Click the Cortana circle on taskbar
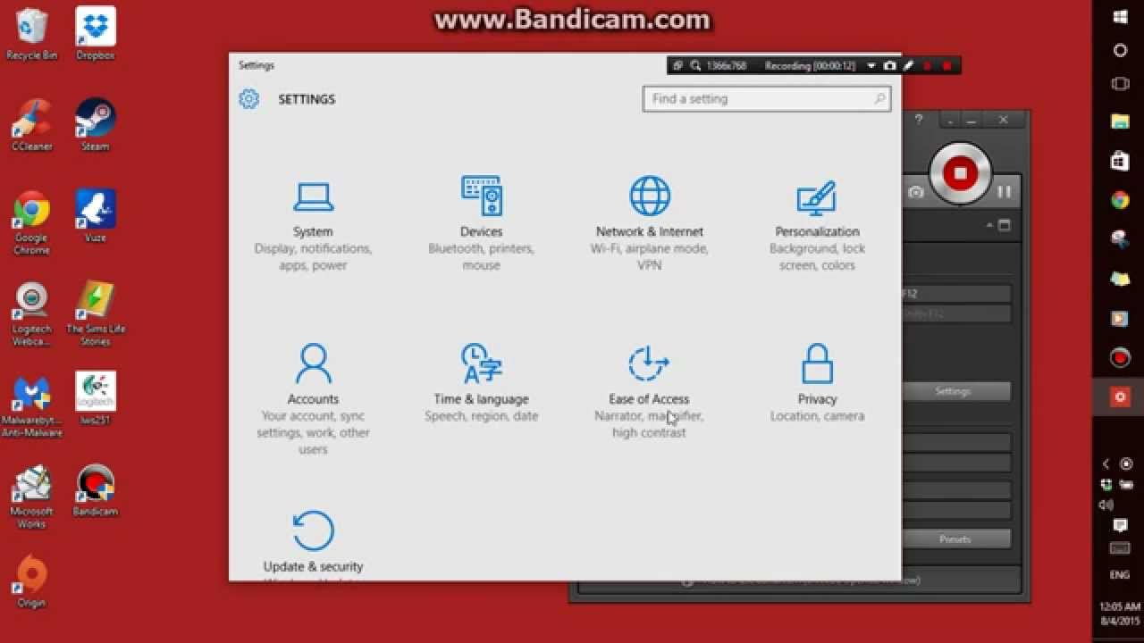Screen dimensions: 1144x643 coord(1120,51)
